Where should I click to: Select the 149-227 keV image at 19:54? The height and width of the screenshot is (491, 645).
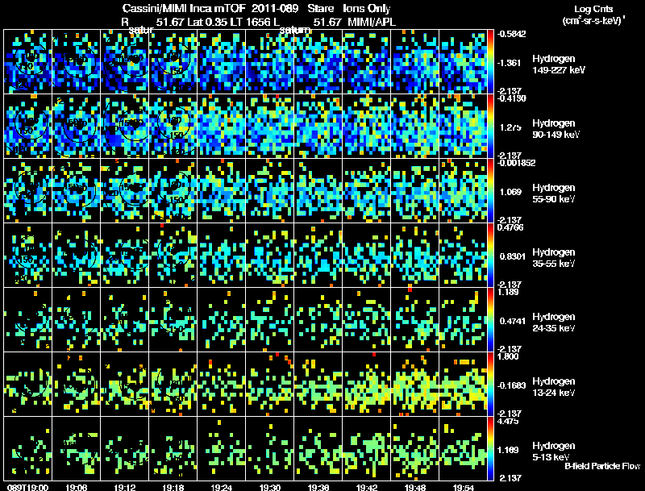point(463,62)
